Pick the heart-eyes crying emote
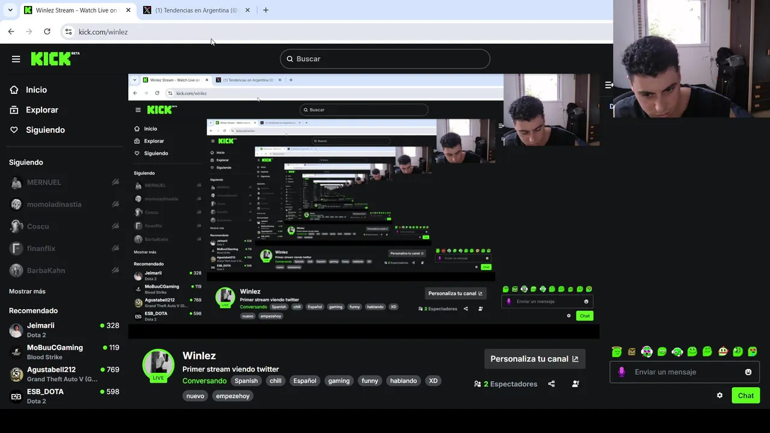The height and width of the screenshot is (433, 770). pyautogui.click(x=753, y=352)
